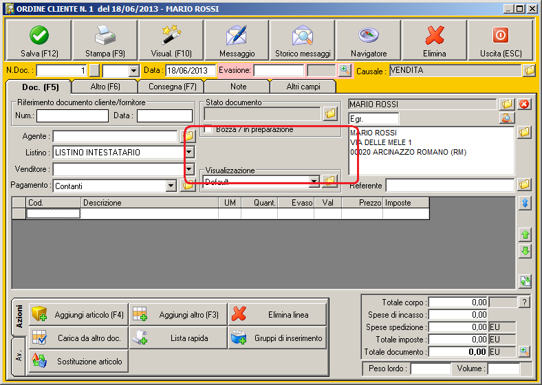This screenshot has height=385, width=542.
Task: Click the Causale field VENDITA
Action: [455, 71]
